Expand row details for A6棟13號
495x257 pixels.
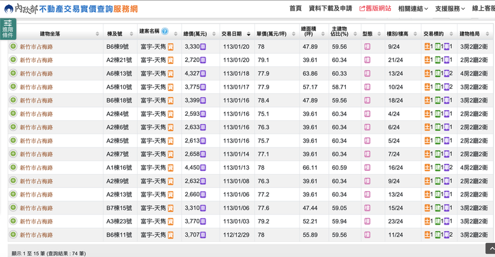[13, 73]
